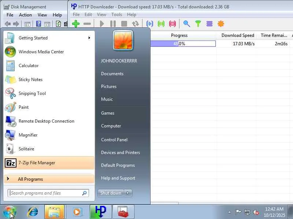The width and height of the screenshot is (293, 219).
Task: Click the green plus Add URL icon
Action: [x=76, y=24]
